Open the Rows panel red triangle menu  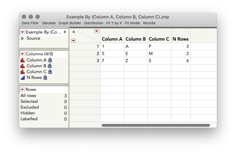click(x=23, y=89)
